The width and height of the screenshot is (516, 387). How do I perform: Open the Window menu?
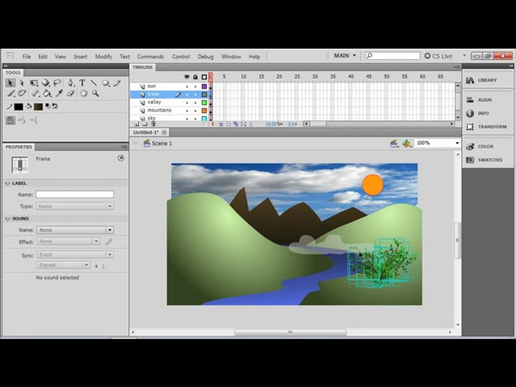[231, 56]
